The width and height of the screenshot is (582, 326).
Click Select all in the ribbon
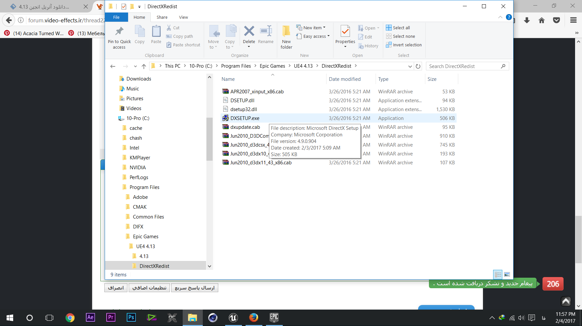pyautogui.click(x=398, y=28)
